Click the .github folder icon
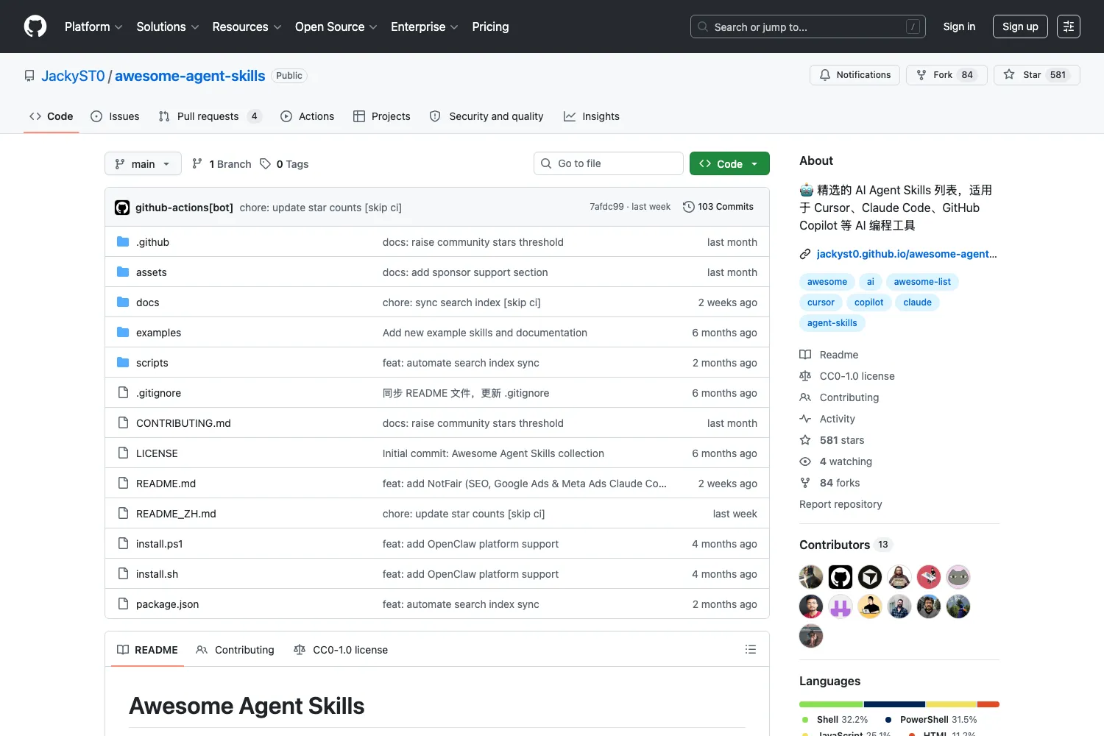This screenshot has width=1104, height=736. [123, 242]
